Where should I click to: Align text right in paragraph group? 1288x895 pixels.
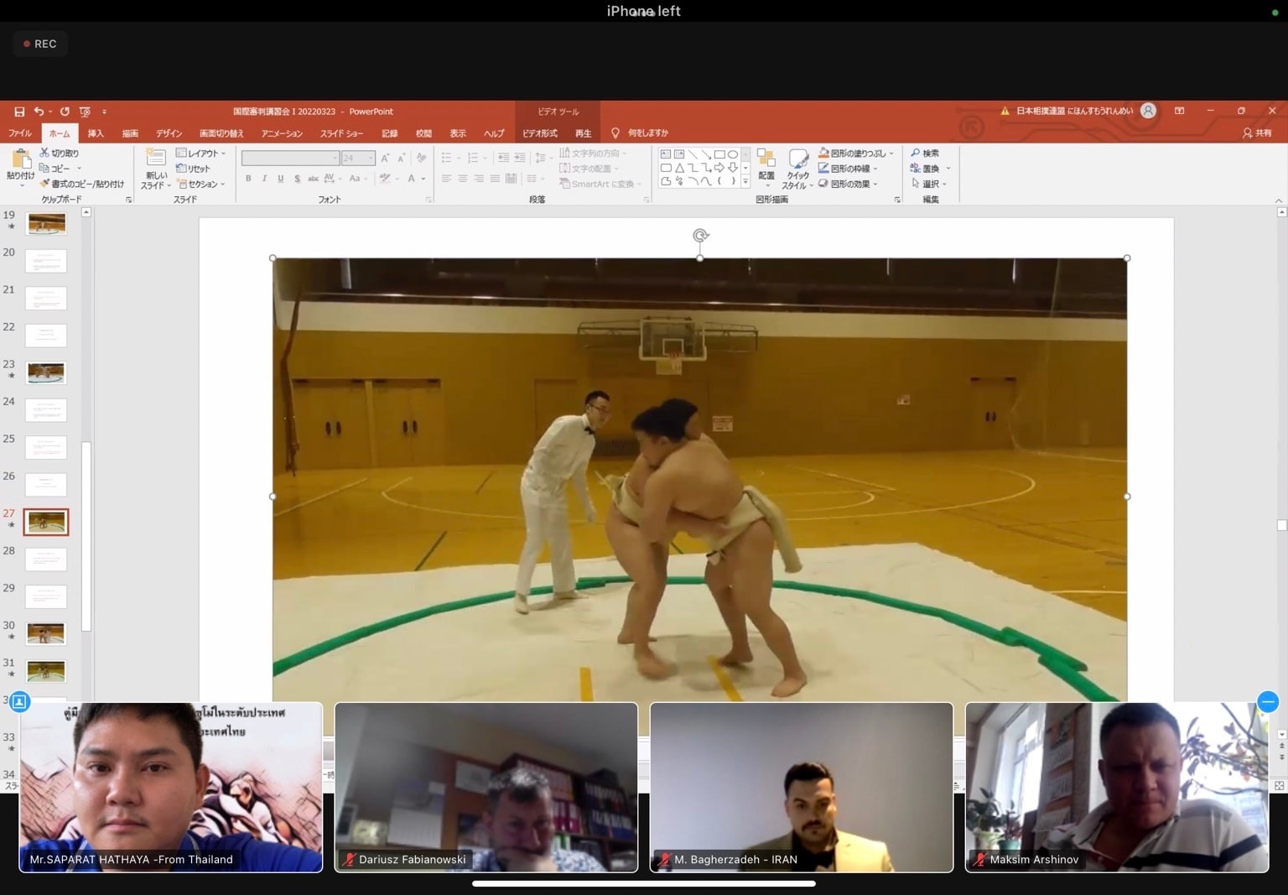point(479,179)
